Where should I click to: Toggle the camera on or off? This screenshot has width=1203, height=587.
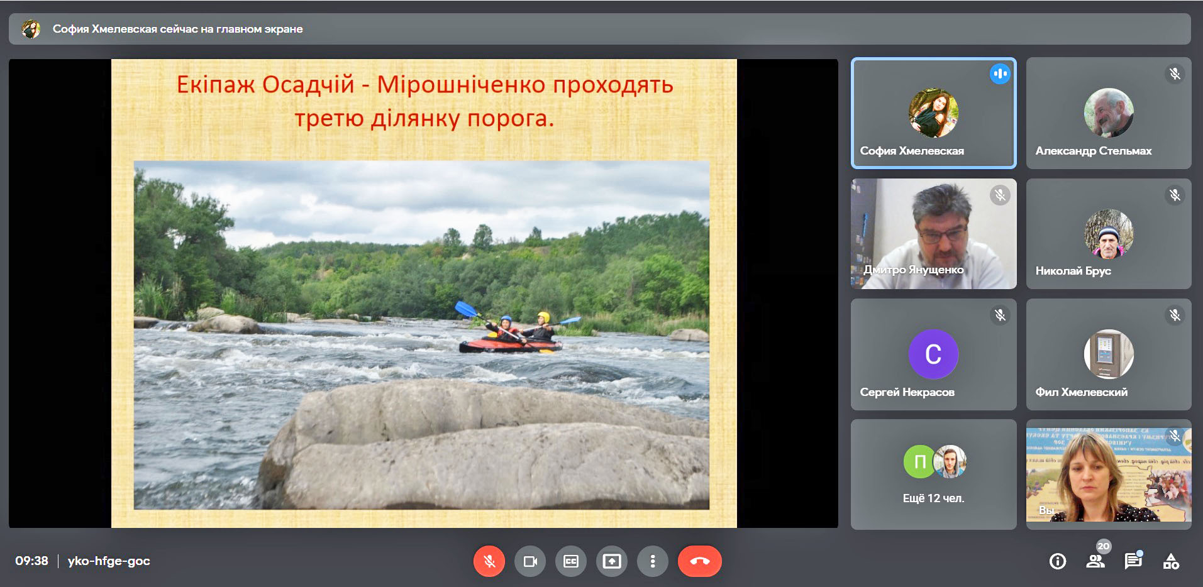tap(530, 561)
